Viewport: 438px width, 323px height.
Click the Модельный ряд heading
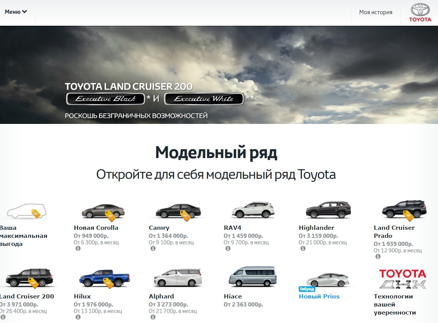tap(216, 153)
